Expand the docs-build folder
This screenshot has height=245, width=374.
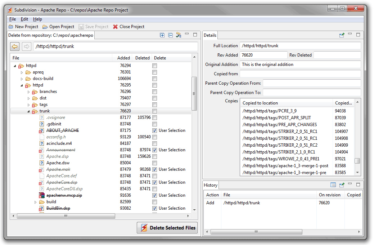(22, 79)
